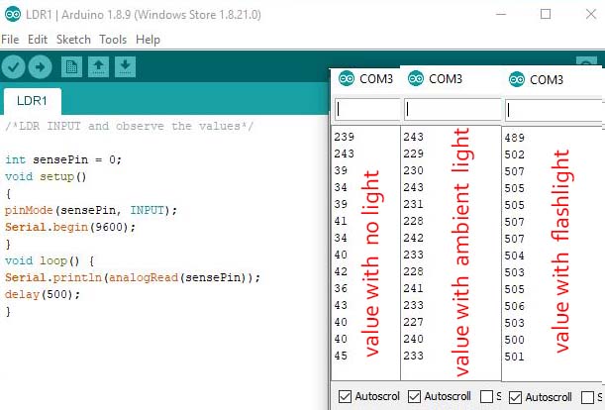Click the value 240 in the ambient-light monitor

[x=414, y=339]
